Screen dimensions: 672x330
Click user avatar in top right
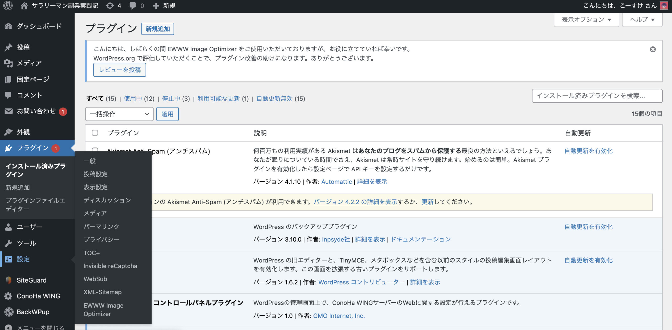coord(664,5)
